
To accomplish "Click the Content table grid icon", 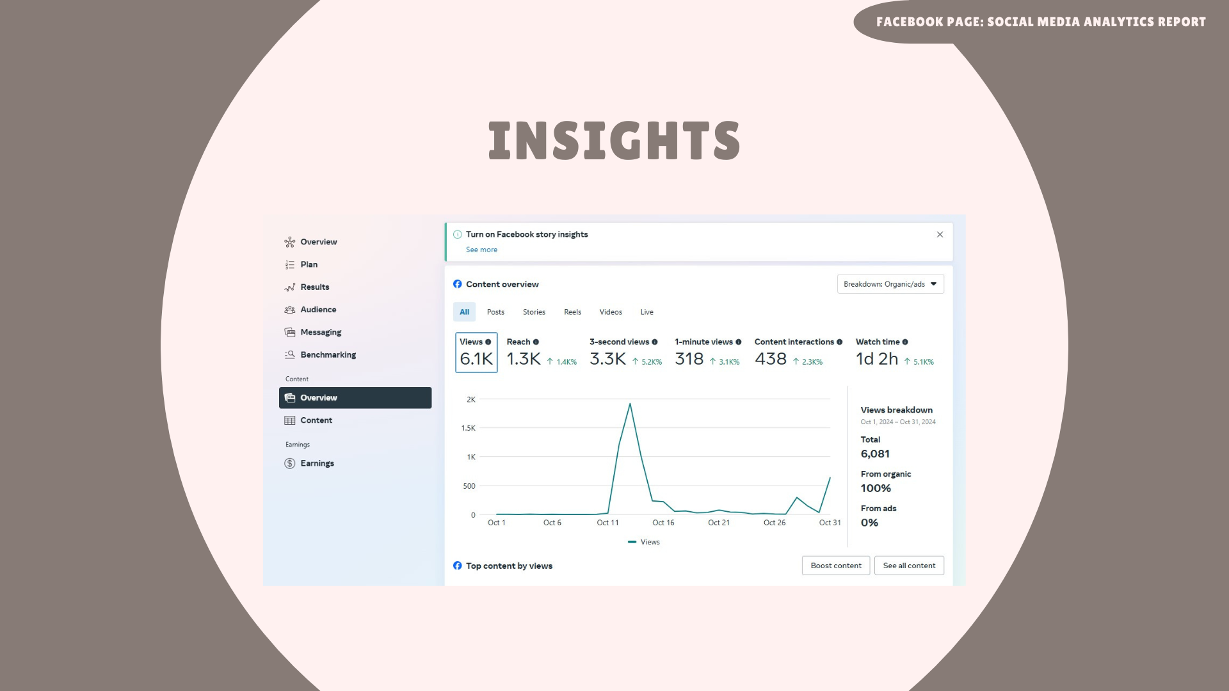I will [289, 420].
